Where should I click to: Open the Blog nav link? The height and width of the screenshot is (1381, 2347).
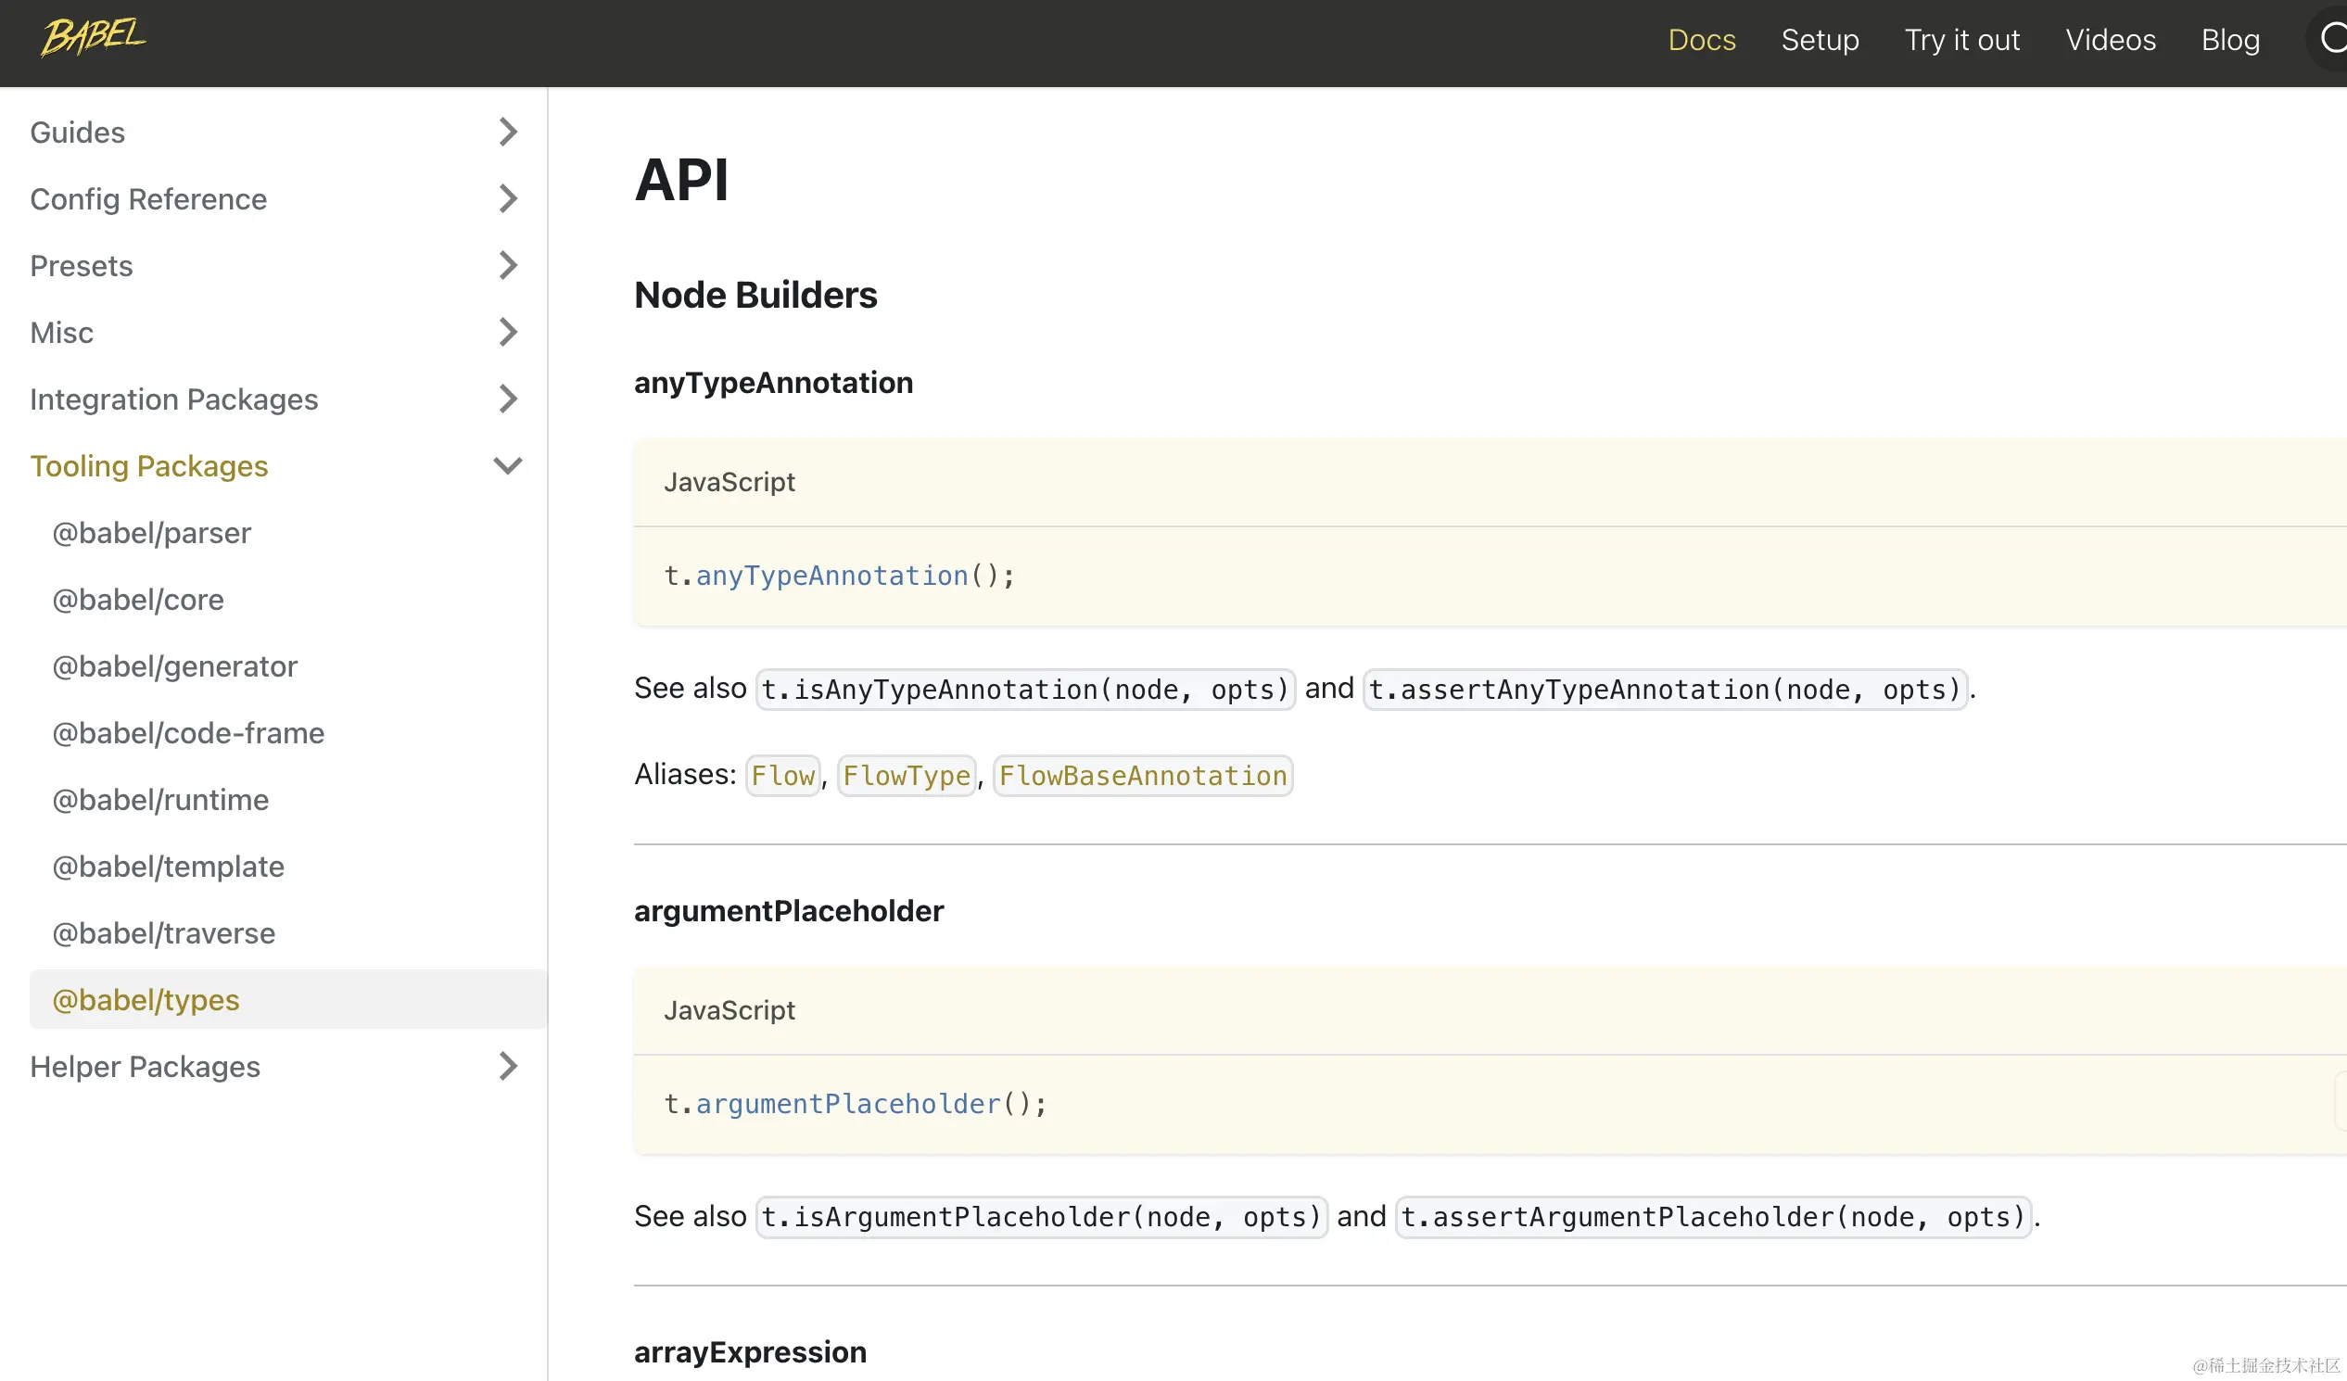point(2229,40)
